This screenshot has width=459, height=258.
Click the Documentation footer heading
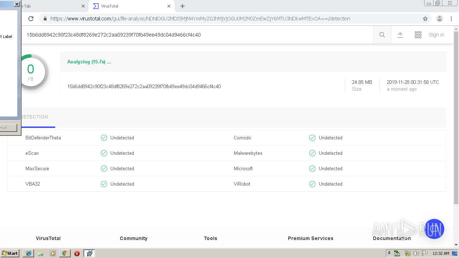[392, 238]
